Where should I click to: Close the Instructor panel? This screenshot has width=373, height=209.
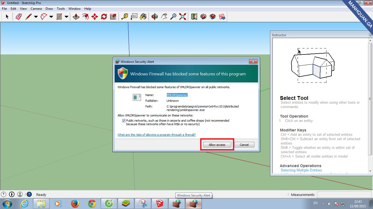[x=371, y=35]
